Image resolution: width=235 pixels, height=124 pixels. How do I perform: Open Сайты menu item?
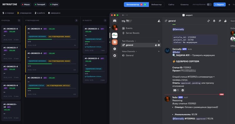click(171, 5)
